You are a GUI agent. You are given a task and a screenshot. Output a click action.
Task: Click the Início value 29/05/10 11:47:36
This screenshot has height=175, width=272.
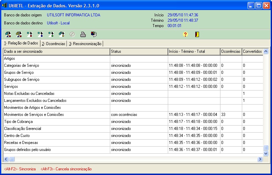183,15
